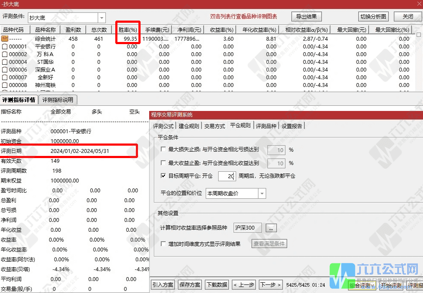
Task: Click the "..." browse icon next to 沪深300
Action: coord(270,227)
